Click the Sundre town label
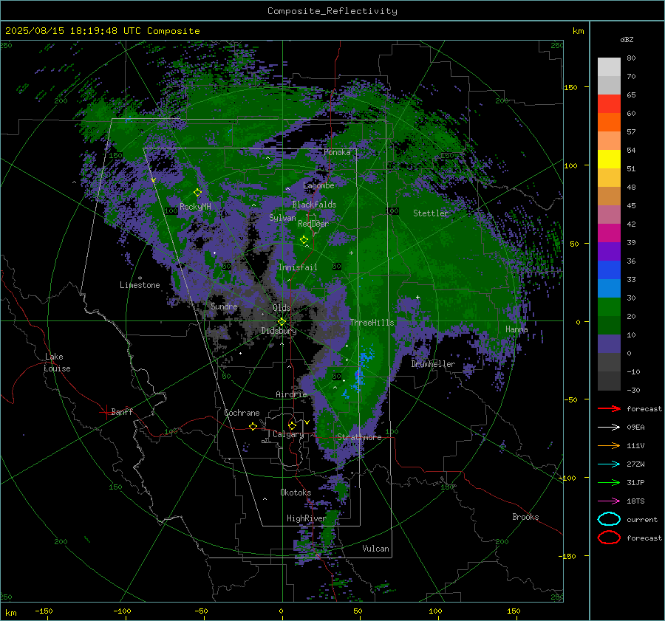Image resolution: width=665 pixels, height=621 pixels. point(224,306)
